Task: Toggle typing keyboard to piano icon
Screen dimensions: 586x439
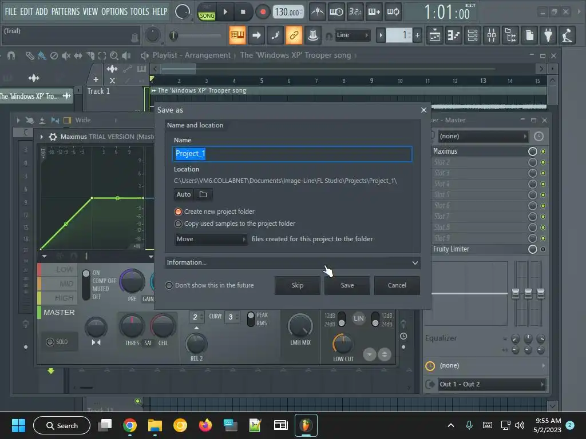Action: (x=237, y=35)
